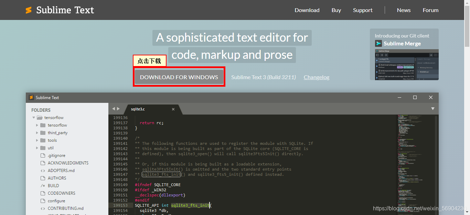Image resolution: width=470 pixels, height=215 pixels.
Task: Maximize the Sublime Text editor window
Action: coord(415,97)
